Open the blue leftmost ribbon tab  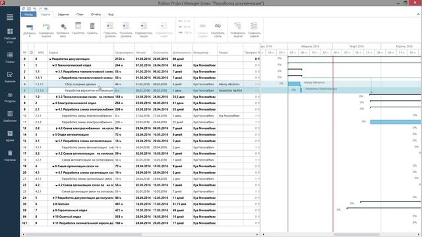click(x=28, y=14)
